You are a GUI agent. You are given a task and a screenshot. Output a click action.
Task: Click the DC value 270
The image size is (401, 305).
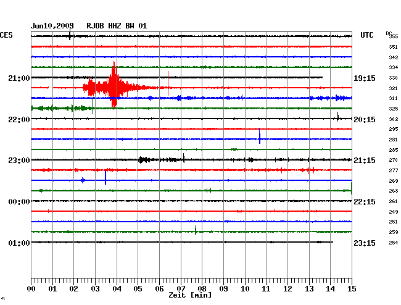[394, 160]
